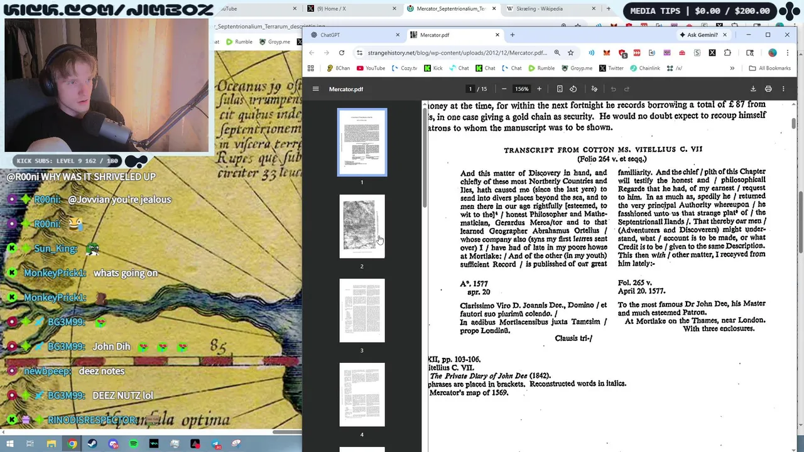
Task: Click the site information icon in address bar
Action: (360, 53)
